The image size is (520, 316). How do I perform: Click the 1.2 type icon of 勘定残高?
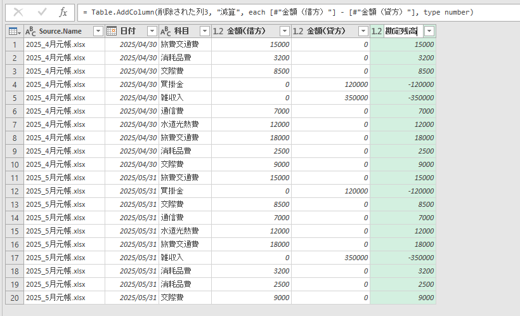(377, 31)
